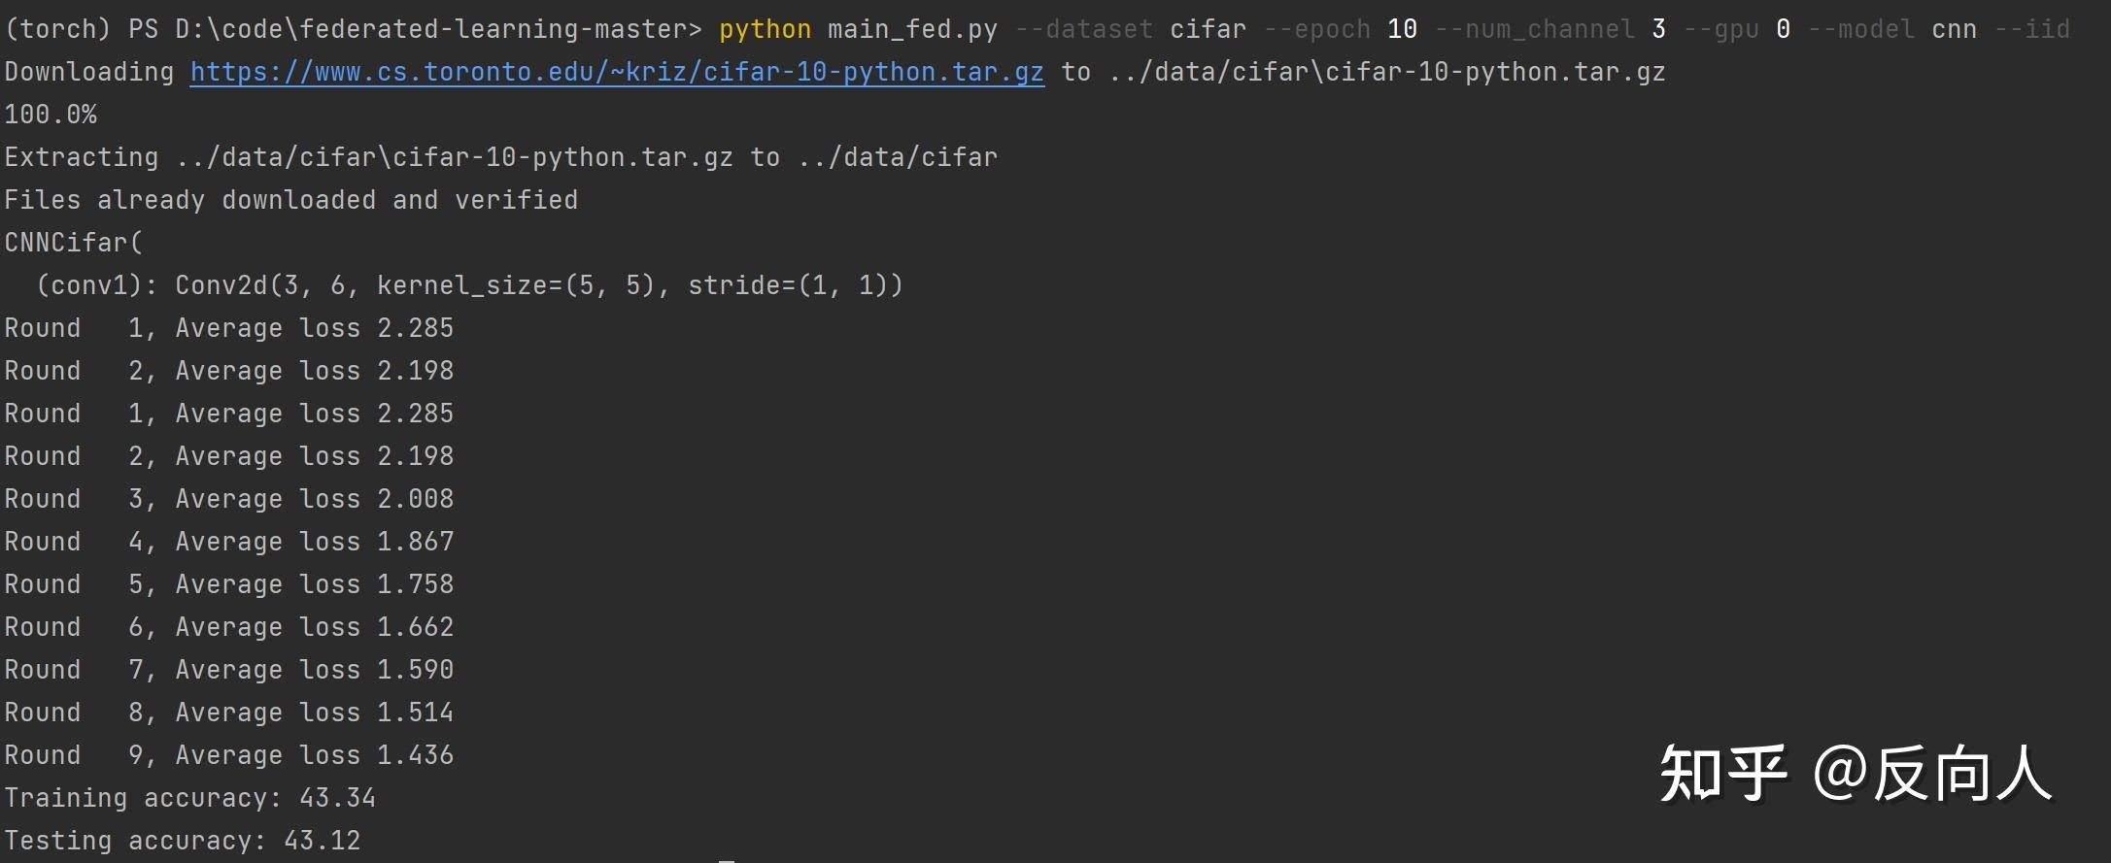Click the Testing accuracy 43.12 line

tap(182, 841)
